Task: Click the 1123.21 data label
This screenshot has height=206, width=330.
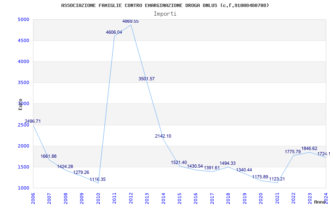Action: (277, 179)
